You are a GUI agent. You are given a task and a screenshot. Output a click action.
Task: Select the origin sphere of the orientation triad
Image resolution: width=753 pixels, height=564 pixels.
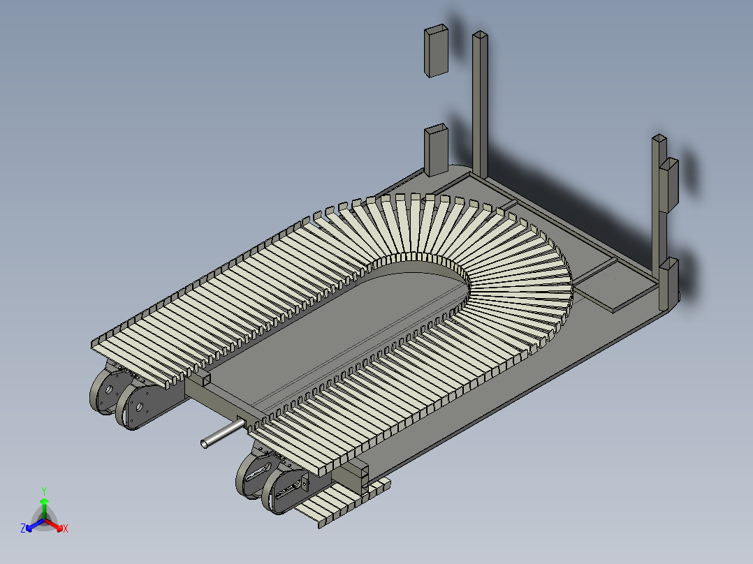(45, 518)
